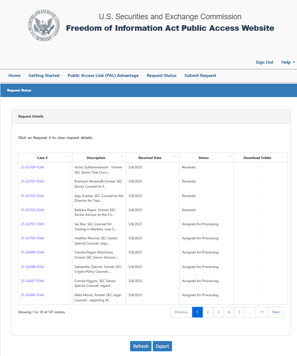
Task: Open case 25-02699-FOIA details
Action: (32, 252)
